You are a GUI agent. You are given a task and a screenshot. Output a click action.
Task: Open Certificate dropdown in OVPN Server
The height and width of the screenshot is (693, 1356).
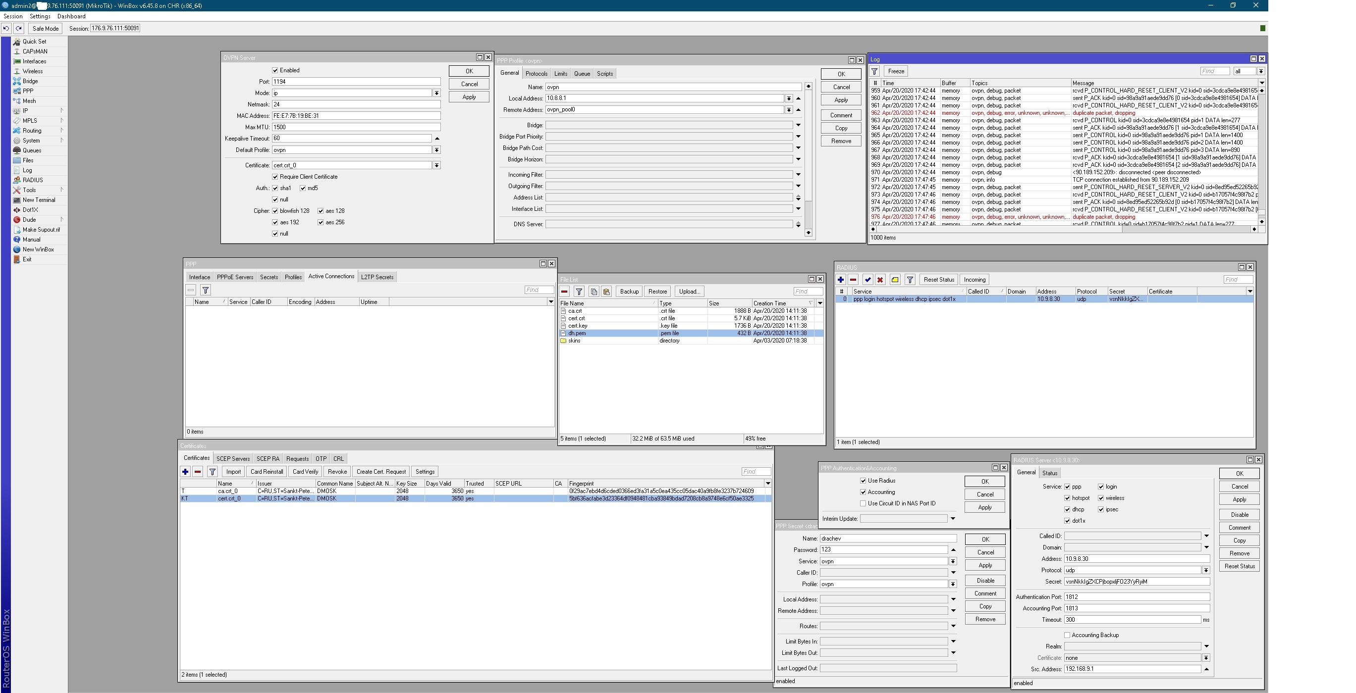tap(436, 166)
